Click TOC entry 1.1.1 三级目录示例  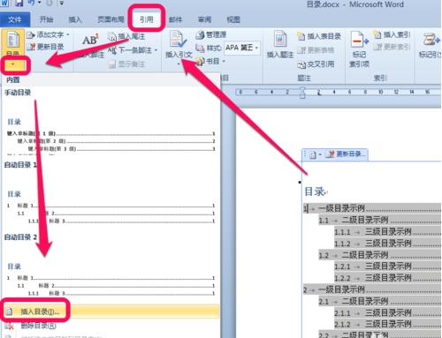(x=387, y=232)
